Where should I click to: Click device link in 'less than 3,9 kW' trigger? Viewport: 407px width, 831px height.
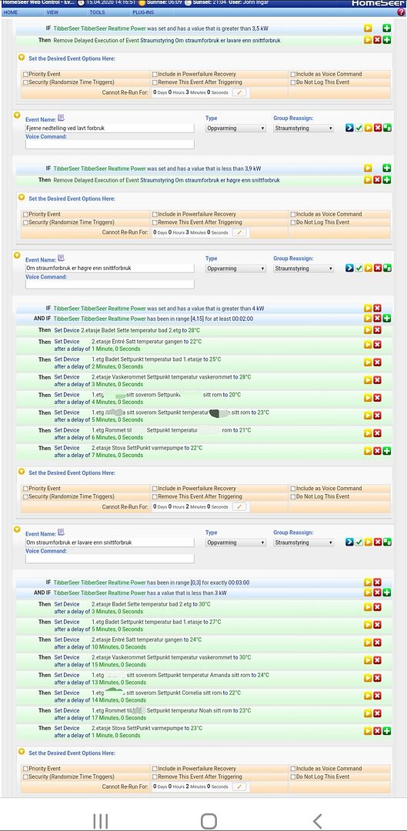click(99, 169)
